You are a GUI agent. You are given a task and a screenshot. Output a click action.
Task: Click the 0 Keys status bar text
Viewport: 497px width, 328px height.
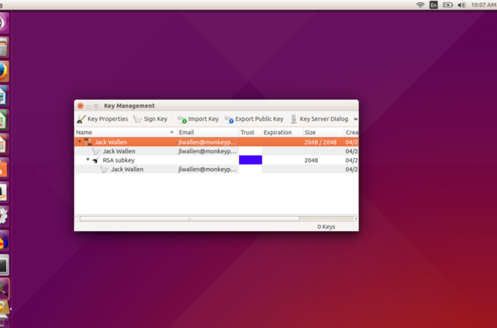(x=326, y=226)
